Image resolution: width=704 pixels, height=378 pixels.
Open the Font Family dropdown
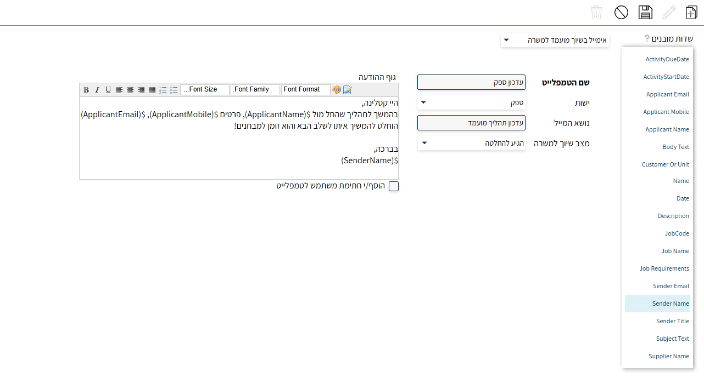255,90
